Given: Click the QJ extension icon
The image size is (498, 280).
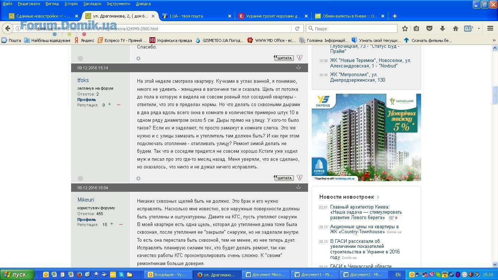Looking at the screenshot, I should tap(468, 28).
